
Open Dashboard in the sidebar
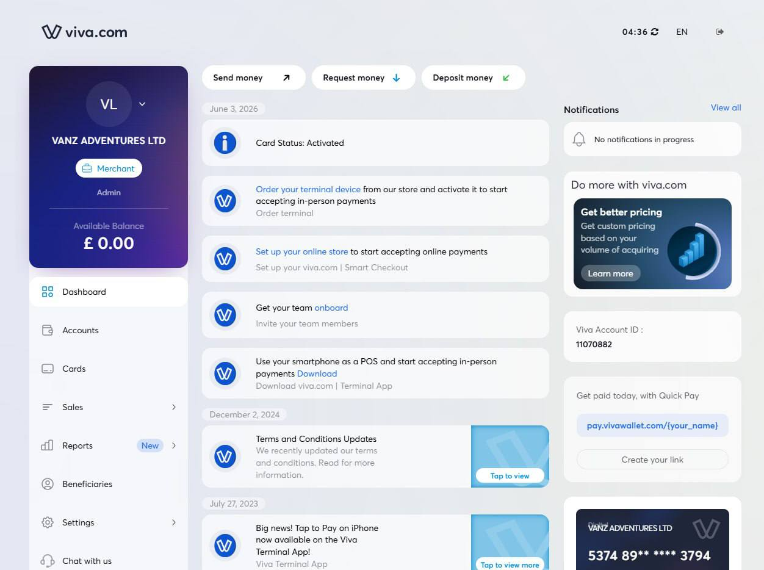[109, 292]
